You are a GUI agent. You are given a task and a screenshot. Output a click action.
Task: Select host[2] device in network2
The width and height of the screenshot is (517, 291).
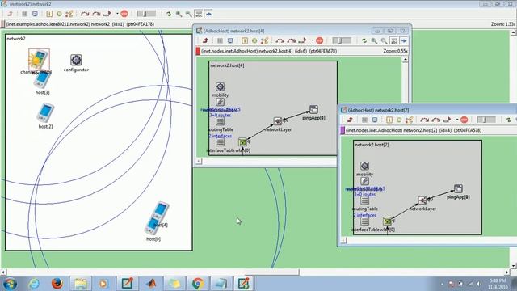pyautogui.click(x=45, y=113)
